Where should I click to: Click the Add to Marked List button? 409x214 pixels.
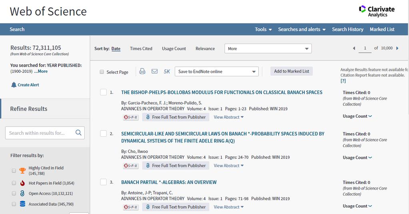click(291, 71)
